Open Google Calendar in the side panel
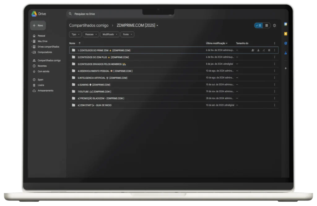 coord(285,24)
